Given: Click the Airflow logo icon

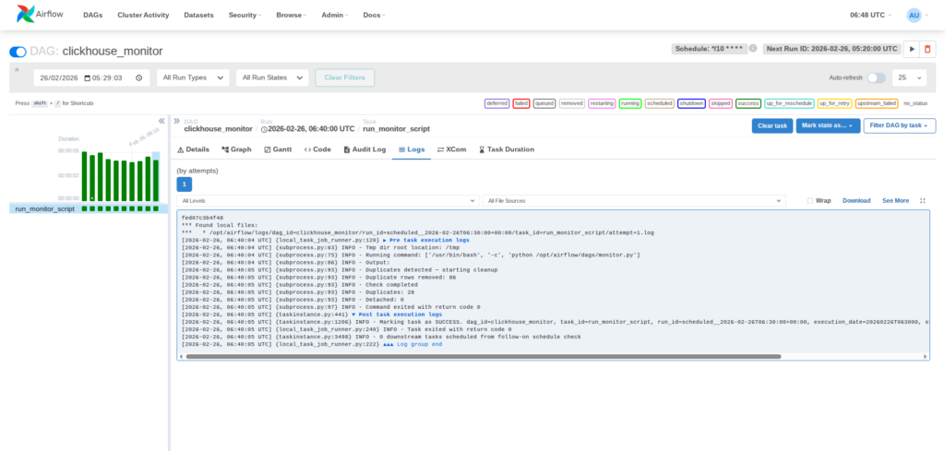Looking at the screenshot, I should click(25, 16).
